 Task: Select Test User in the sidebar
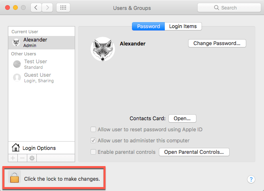point(36,64)
